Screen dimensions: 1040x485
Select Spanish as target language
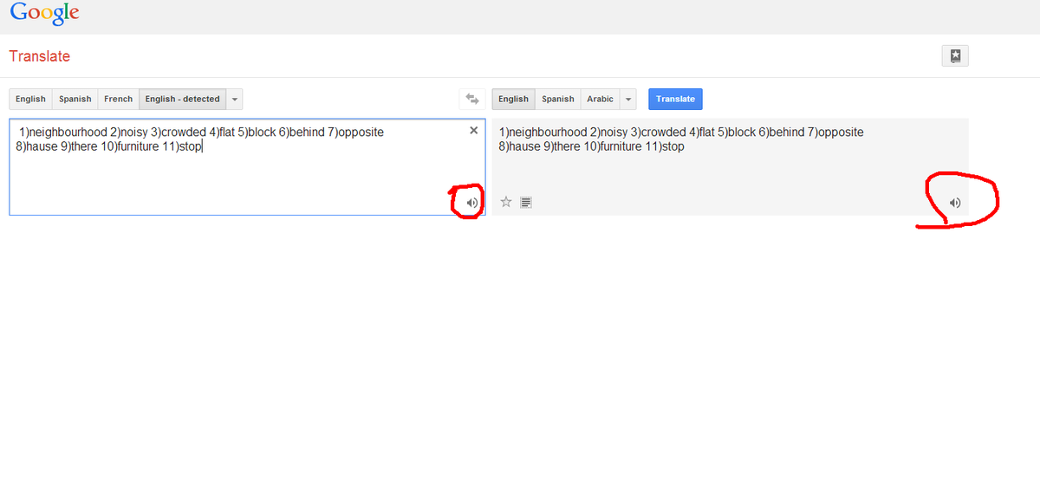(557, 99)
